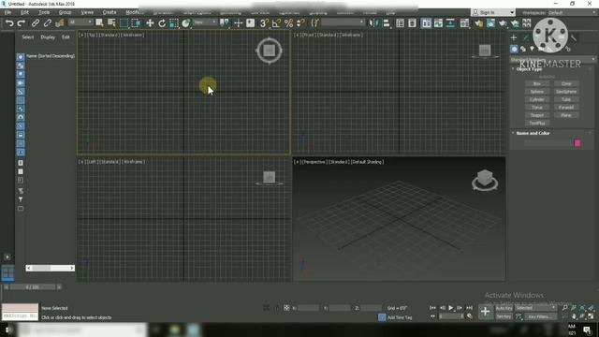Toggle the Angle Snap button
599x337 pixels.
[276, 23]
